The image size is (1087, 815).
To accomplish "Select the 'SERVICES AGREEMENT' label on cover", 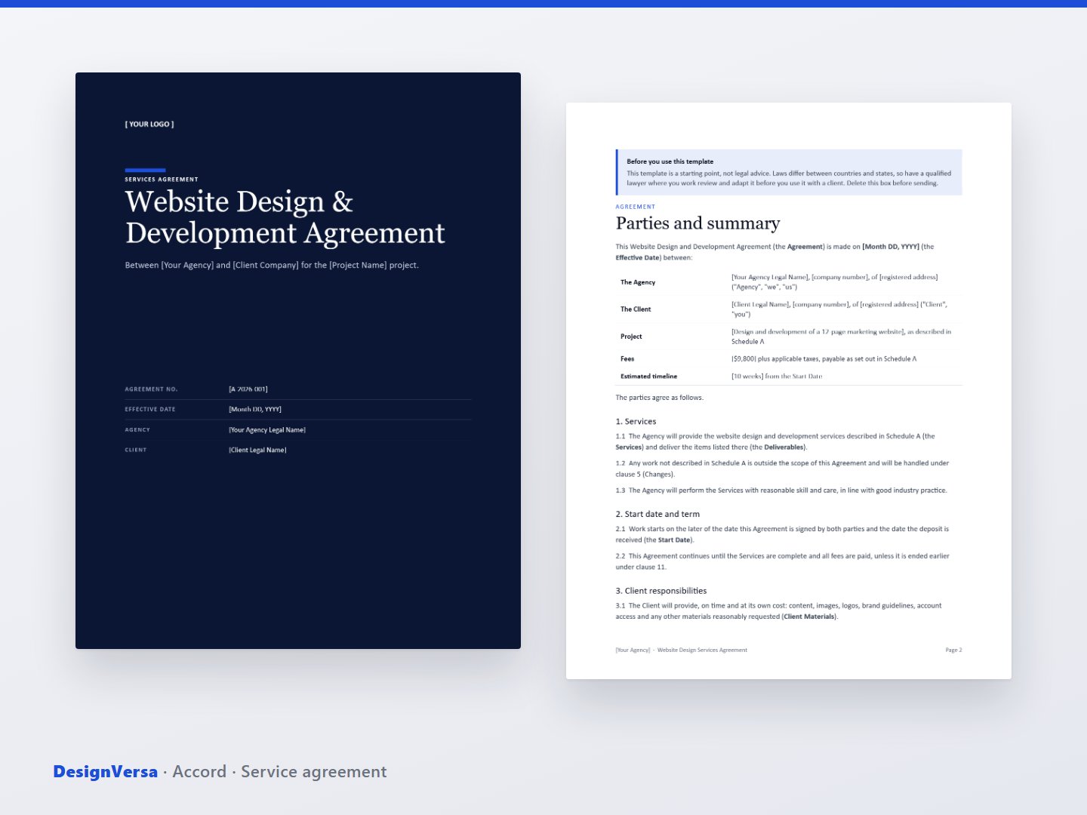I will point(162,180).
